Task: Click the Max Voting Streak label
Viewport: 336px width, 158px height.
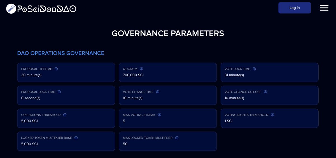Action: (x=139, y=115)
